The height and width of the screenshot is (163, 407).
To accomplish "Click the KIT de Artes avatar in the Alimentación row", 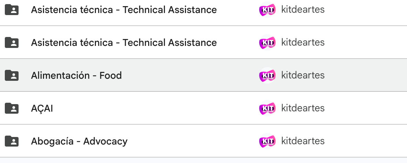I will (x=267, y=75).
